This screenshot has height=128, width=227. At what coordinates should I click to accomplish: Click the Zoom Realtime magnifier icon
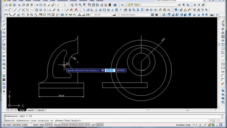[76, 5]
